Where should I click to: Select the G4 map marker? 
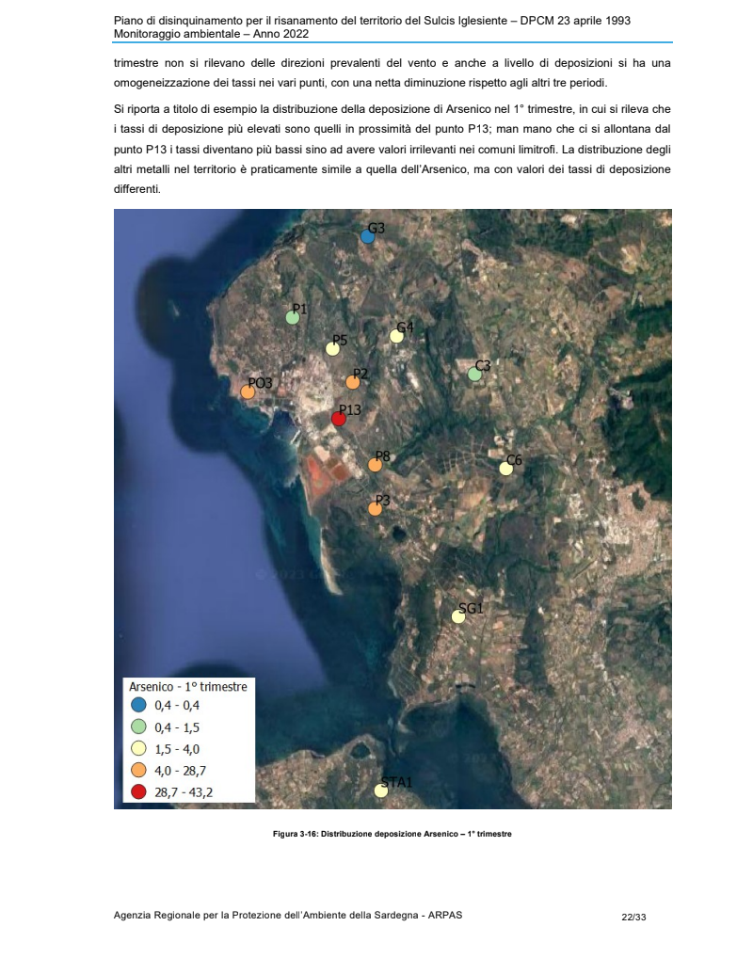(x=396, y=336)
